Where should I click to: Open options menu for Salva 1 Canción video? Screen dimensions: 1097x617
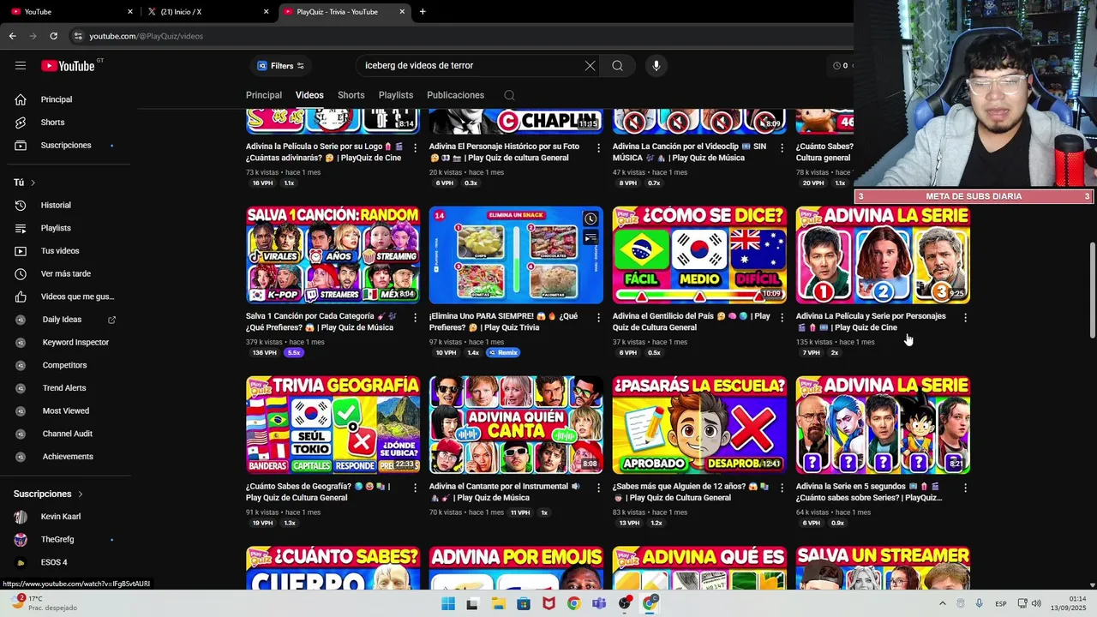pyautogui.click(x=416, y=318)
